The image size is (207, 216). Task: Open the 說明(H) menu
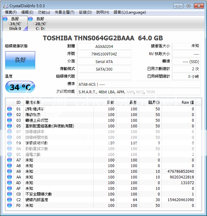tap(103, 12)
